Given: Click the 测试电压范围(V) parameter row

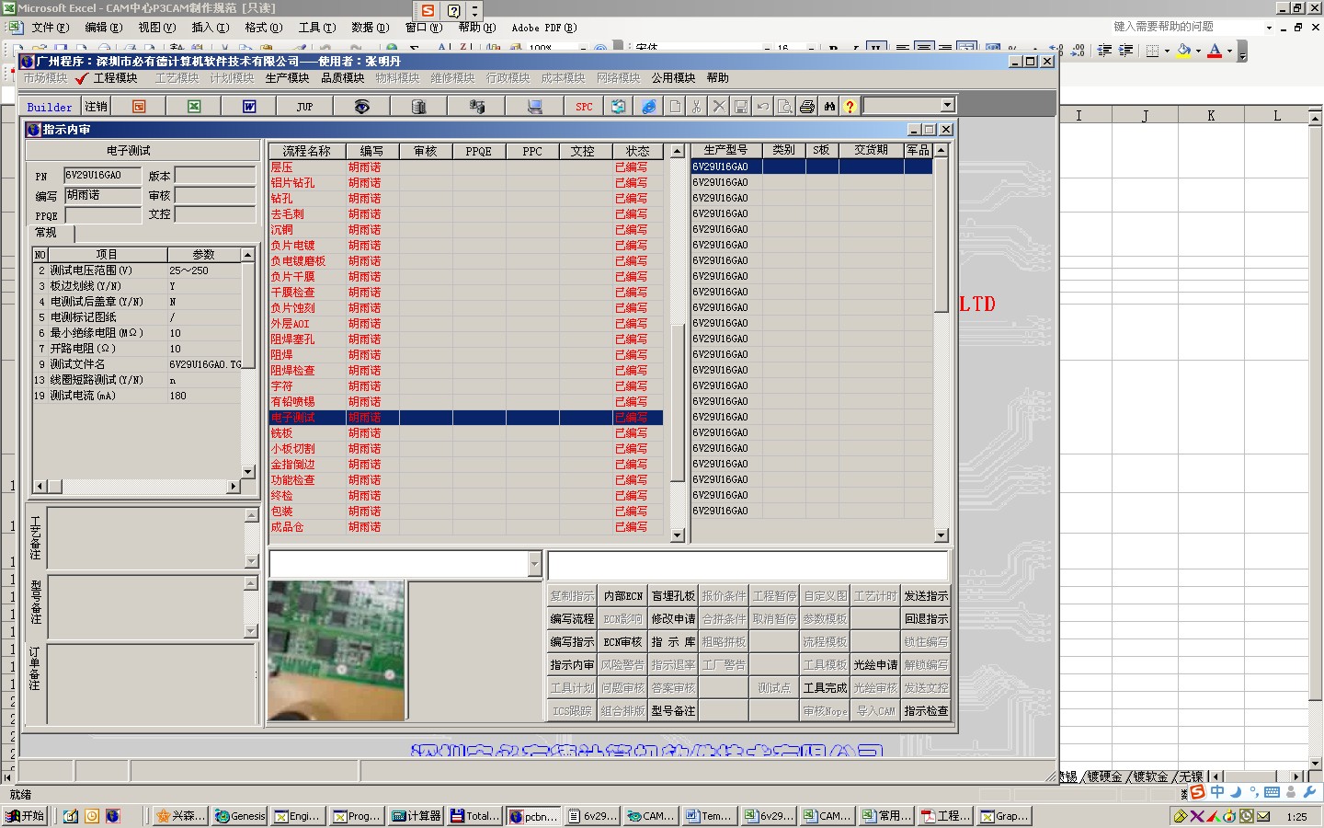Looking at the screenshot, I should 137,270.
